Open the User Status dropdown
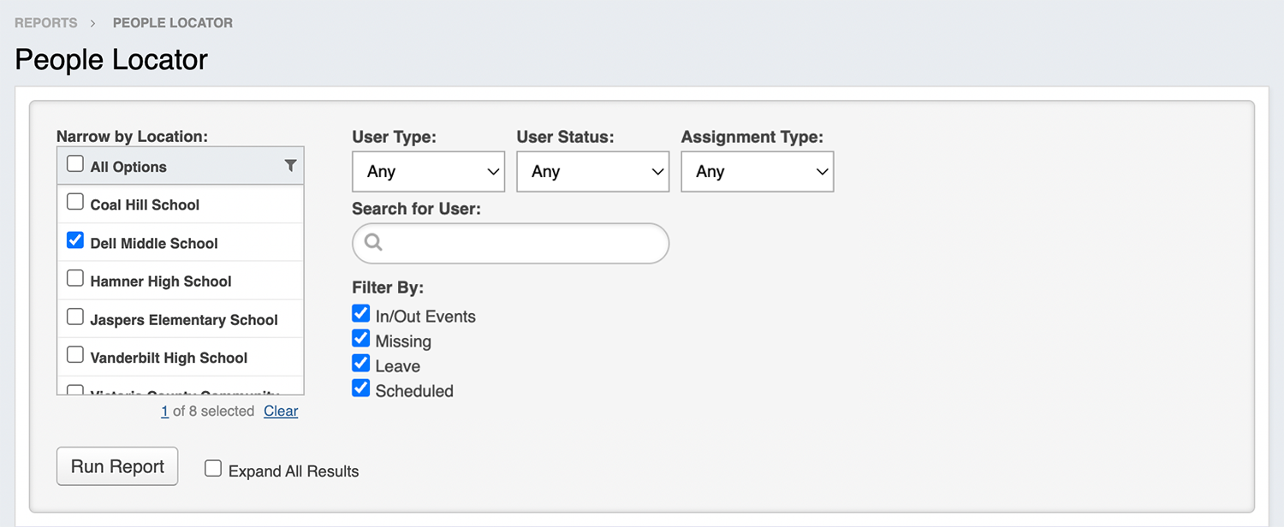The width and height of the screenshot is (1284, 527). [x=592, y=172]
